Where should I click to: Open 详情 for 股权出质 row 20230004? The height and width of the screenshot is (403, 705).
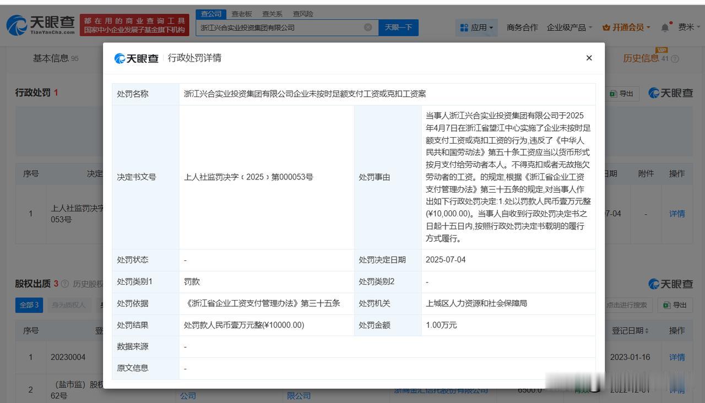(677, 357)
